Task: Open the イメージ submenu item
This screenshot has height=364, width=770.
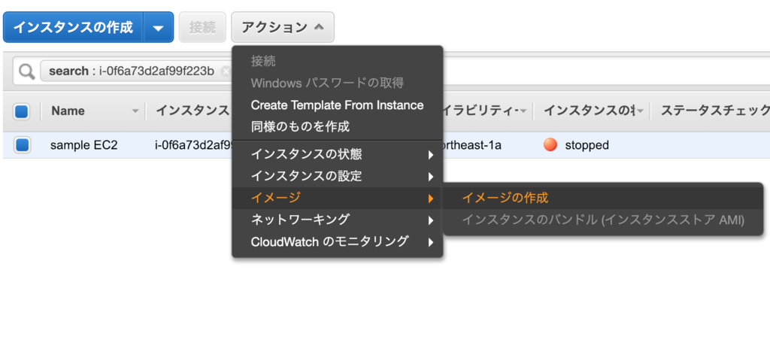Action: (x=338, y=198)
